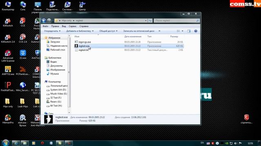Image resolution: width=261 pixels, height=146 pixels.
Task: Open the Advanced LAN Scanner desktop icon
Action: 8,56
